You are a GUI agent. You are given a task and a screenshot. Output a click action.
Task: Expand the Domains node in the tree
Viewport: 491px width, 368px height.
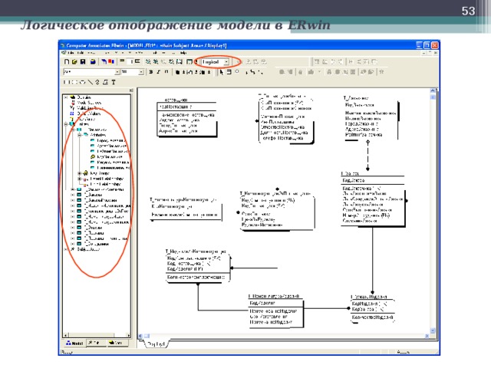coord(65,97)
